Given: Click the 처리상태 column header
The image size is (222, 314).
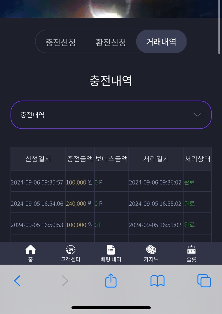Looking at the screenshot, I should (198, 158).
